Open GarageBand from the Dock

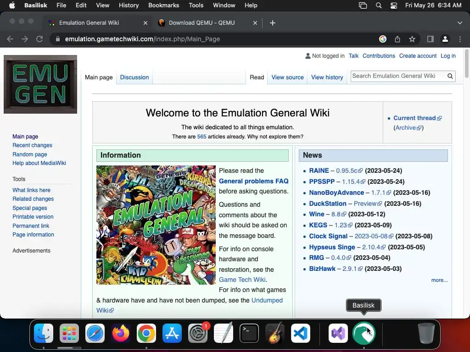275,333
